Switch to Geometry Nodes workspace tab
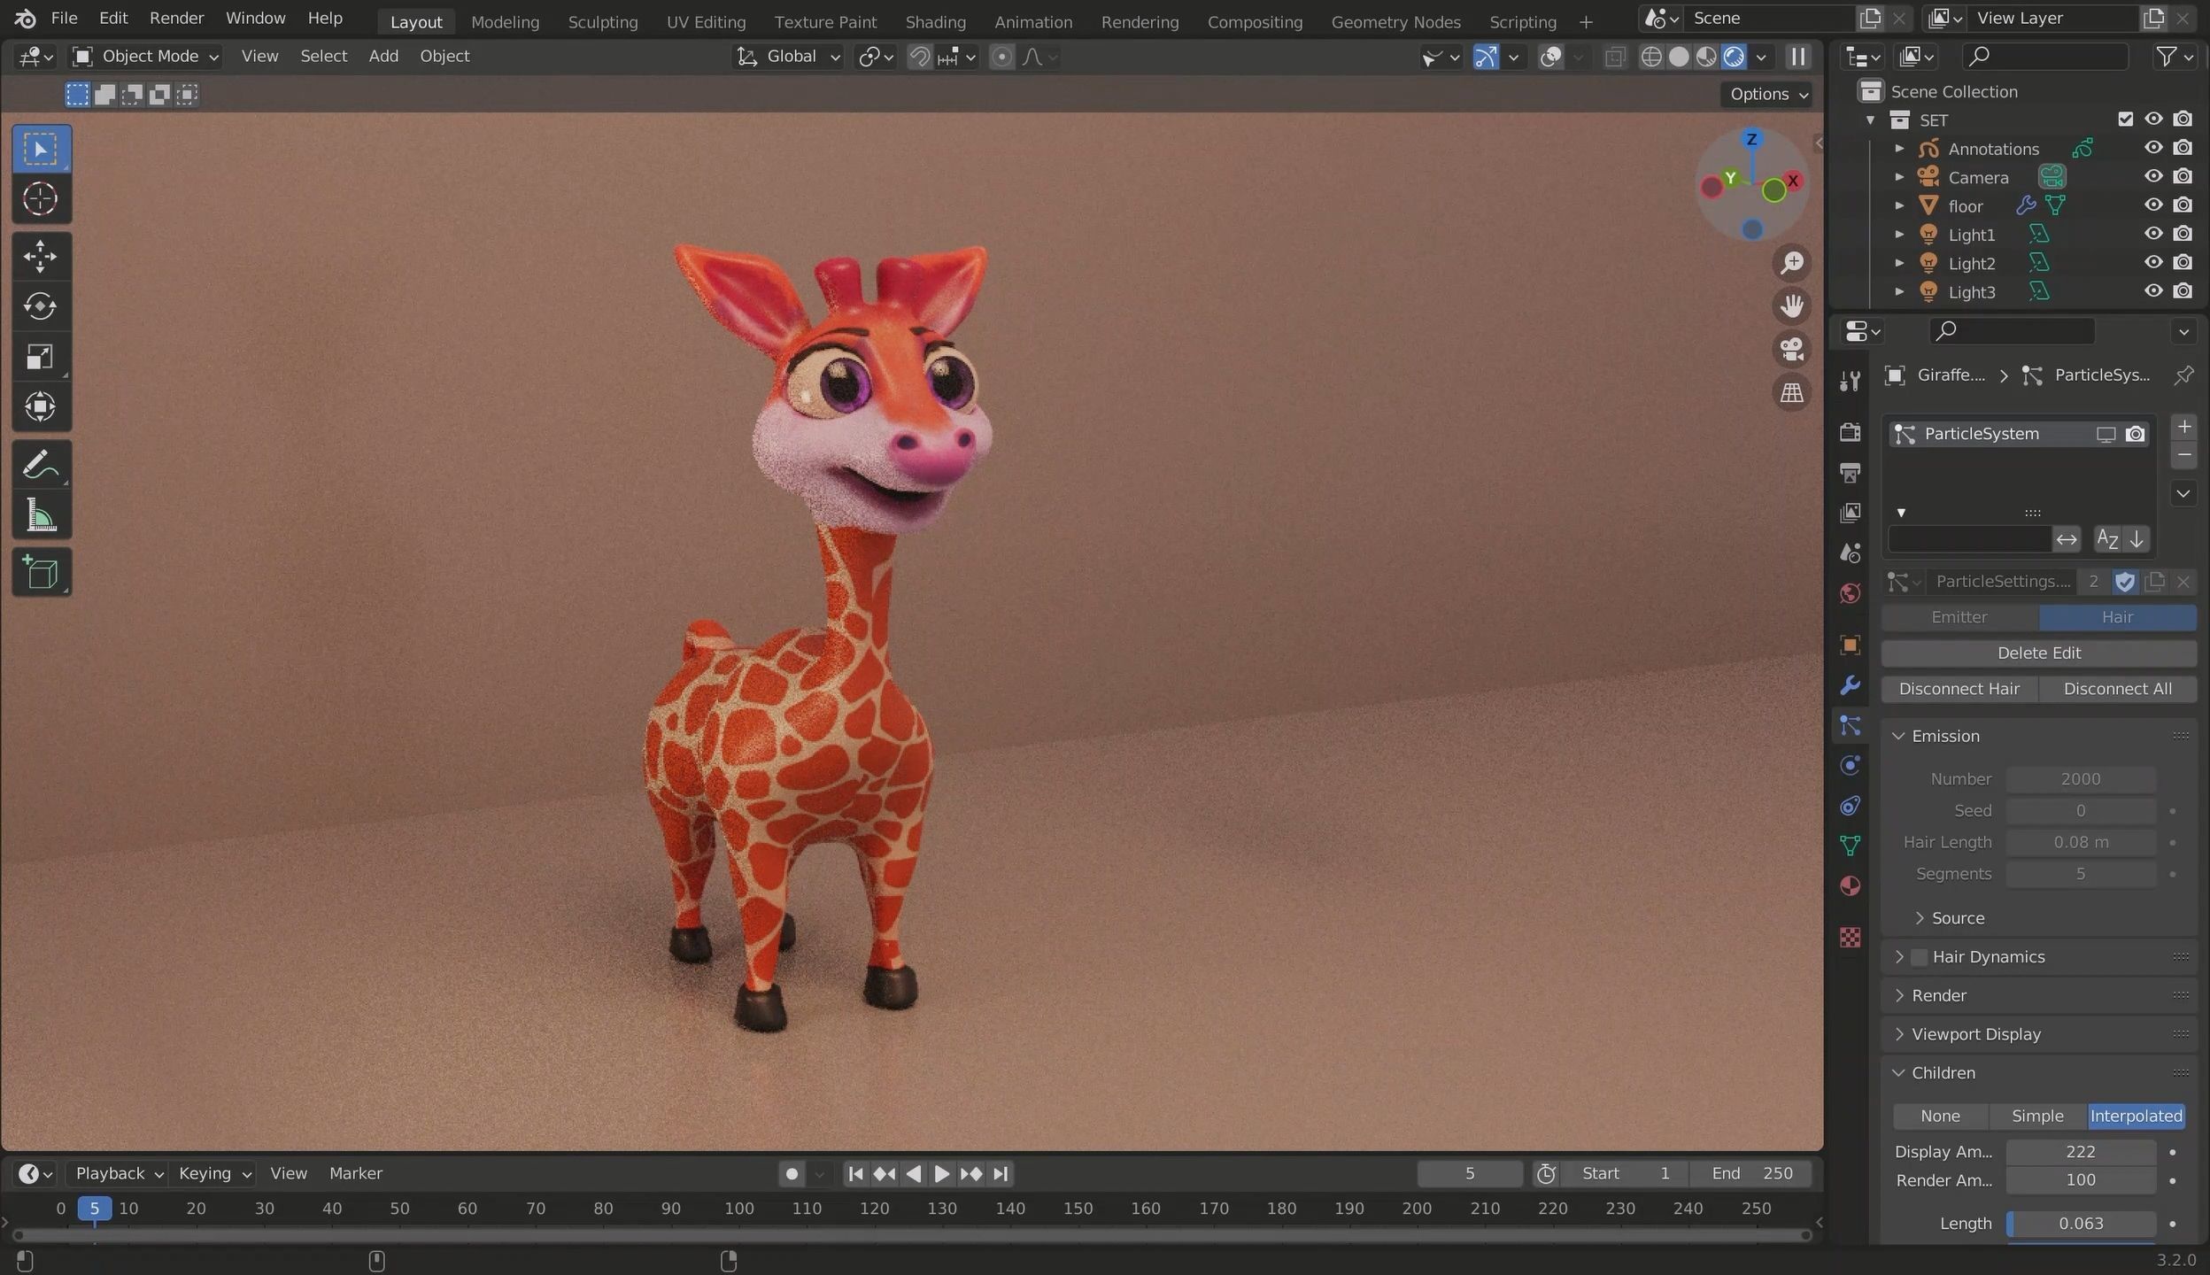The height and width of the screenshot is (1275, 2210). [x=1395, y=22]
